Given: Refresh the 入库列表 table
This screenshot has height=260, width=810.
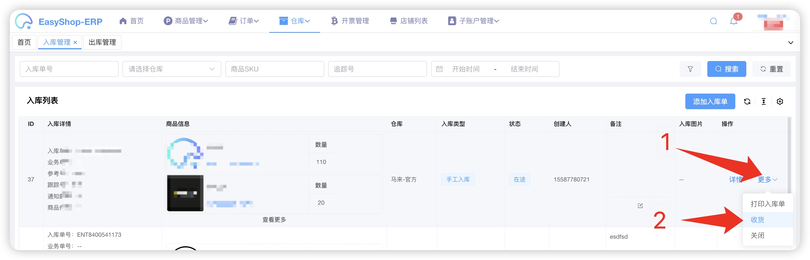Looking at the screenshot, I should [747, 102].
